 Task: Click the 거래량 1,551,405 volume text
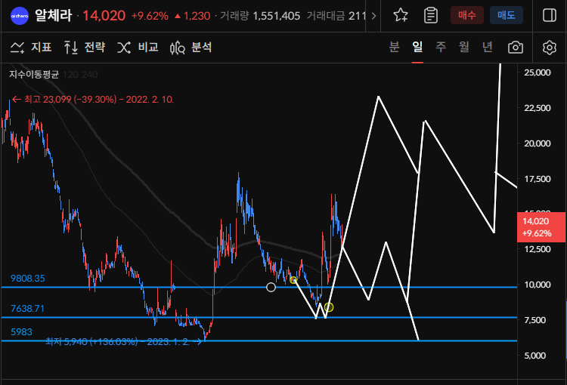pos(260,16)
